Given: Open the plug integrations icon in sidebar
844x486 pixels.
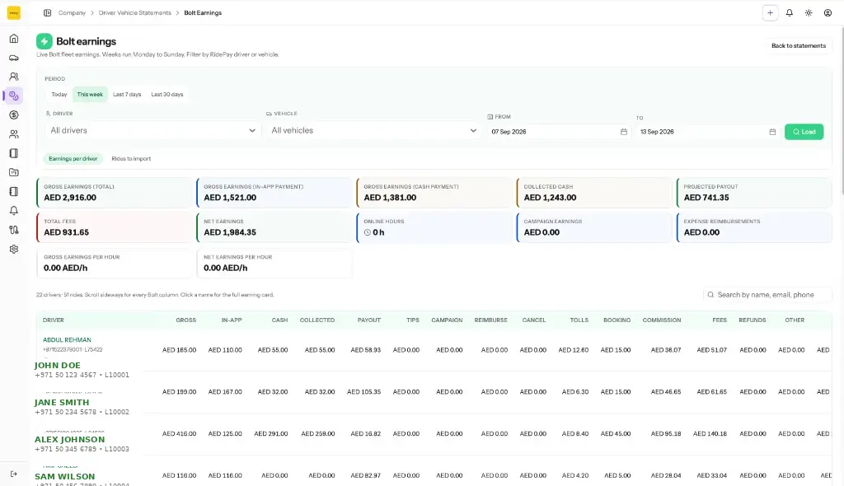Looking at the screenshot, I should click(x=14, y=230).
